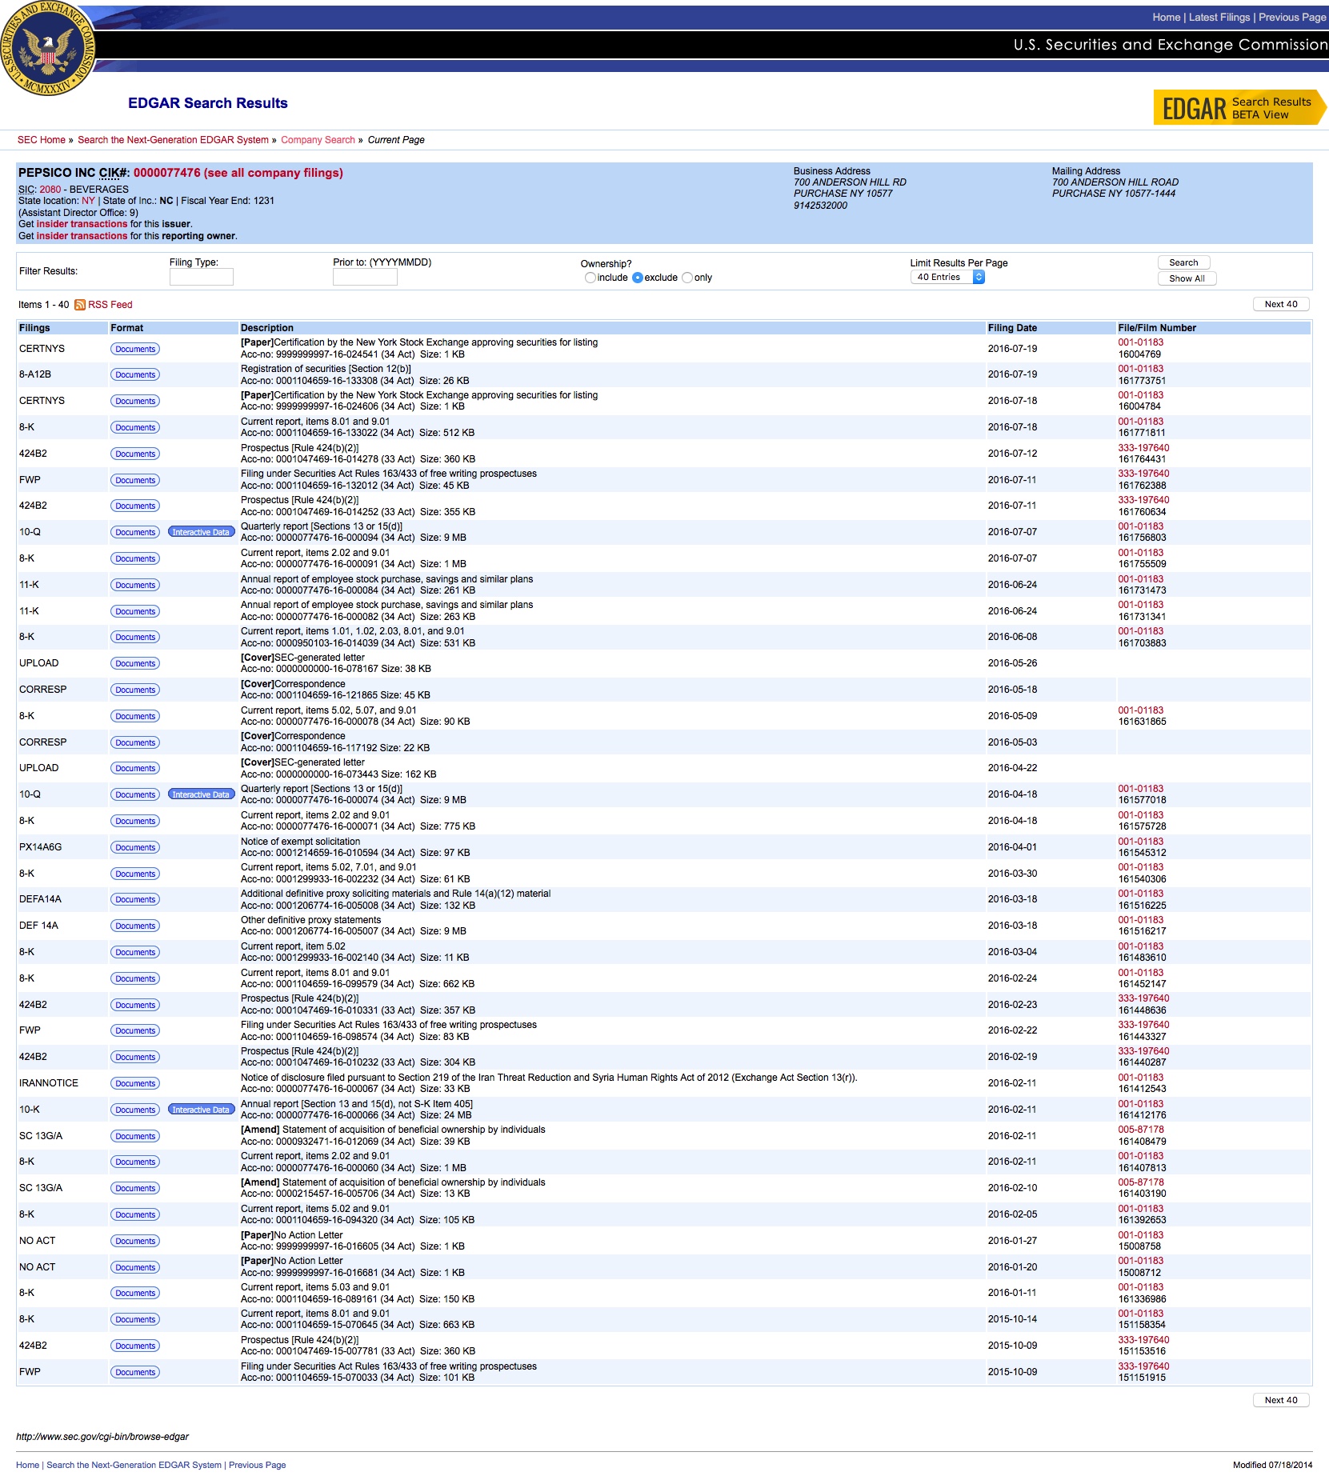This screenshot has height=1484, width=1329.
Task: Click the bottom Next 40 button
Action: [1281, 1400]
